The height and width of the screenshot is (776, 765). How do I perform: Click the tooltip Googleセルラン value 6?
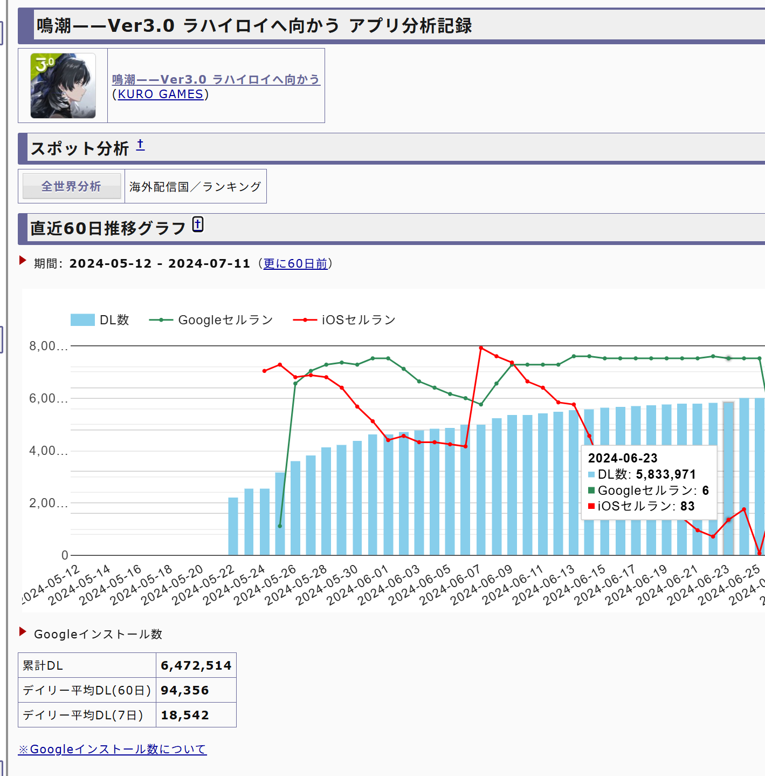point(705,491)
